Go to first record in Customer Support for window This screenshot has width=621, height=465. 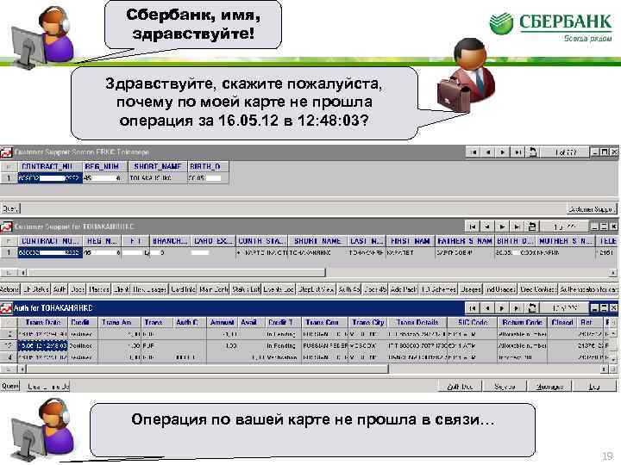(x=473, y=226)
